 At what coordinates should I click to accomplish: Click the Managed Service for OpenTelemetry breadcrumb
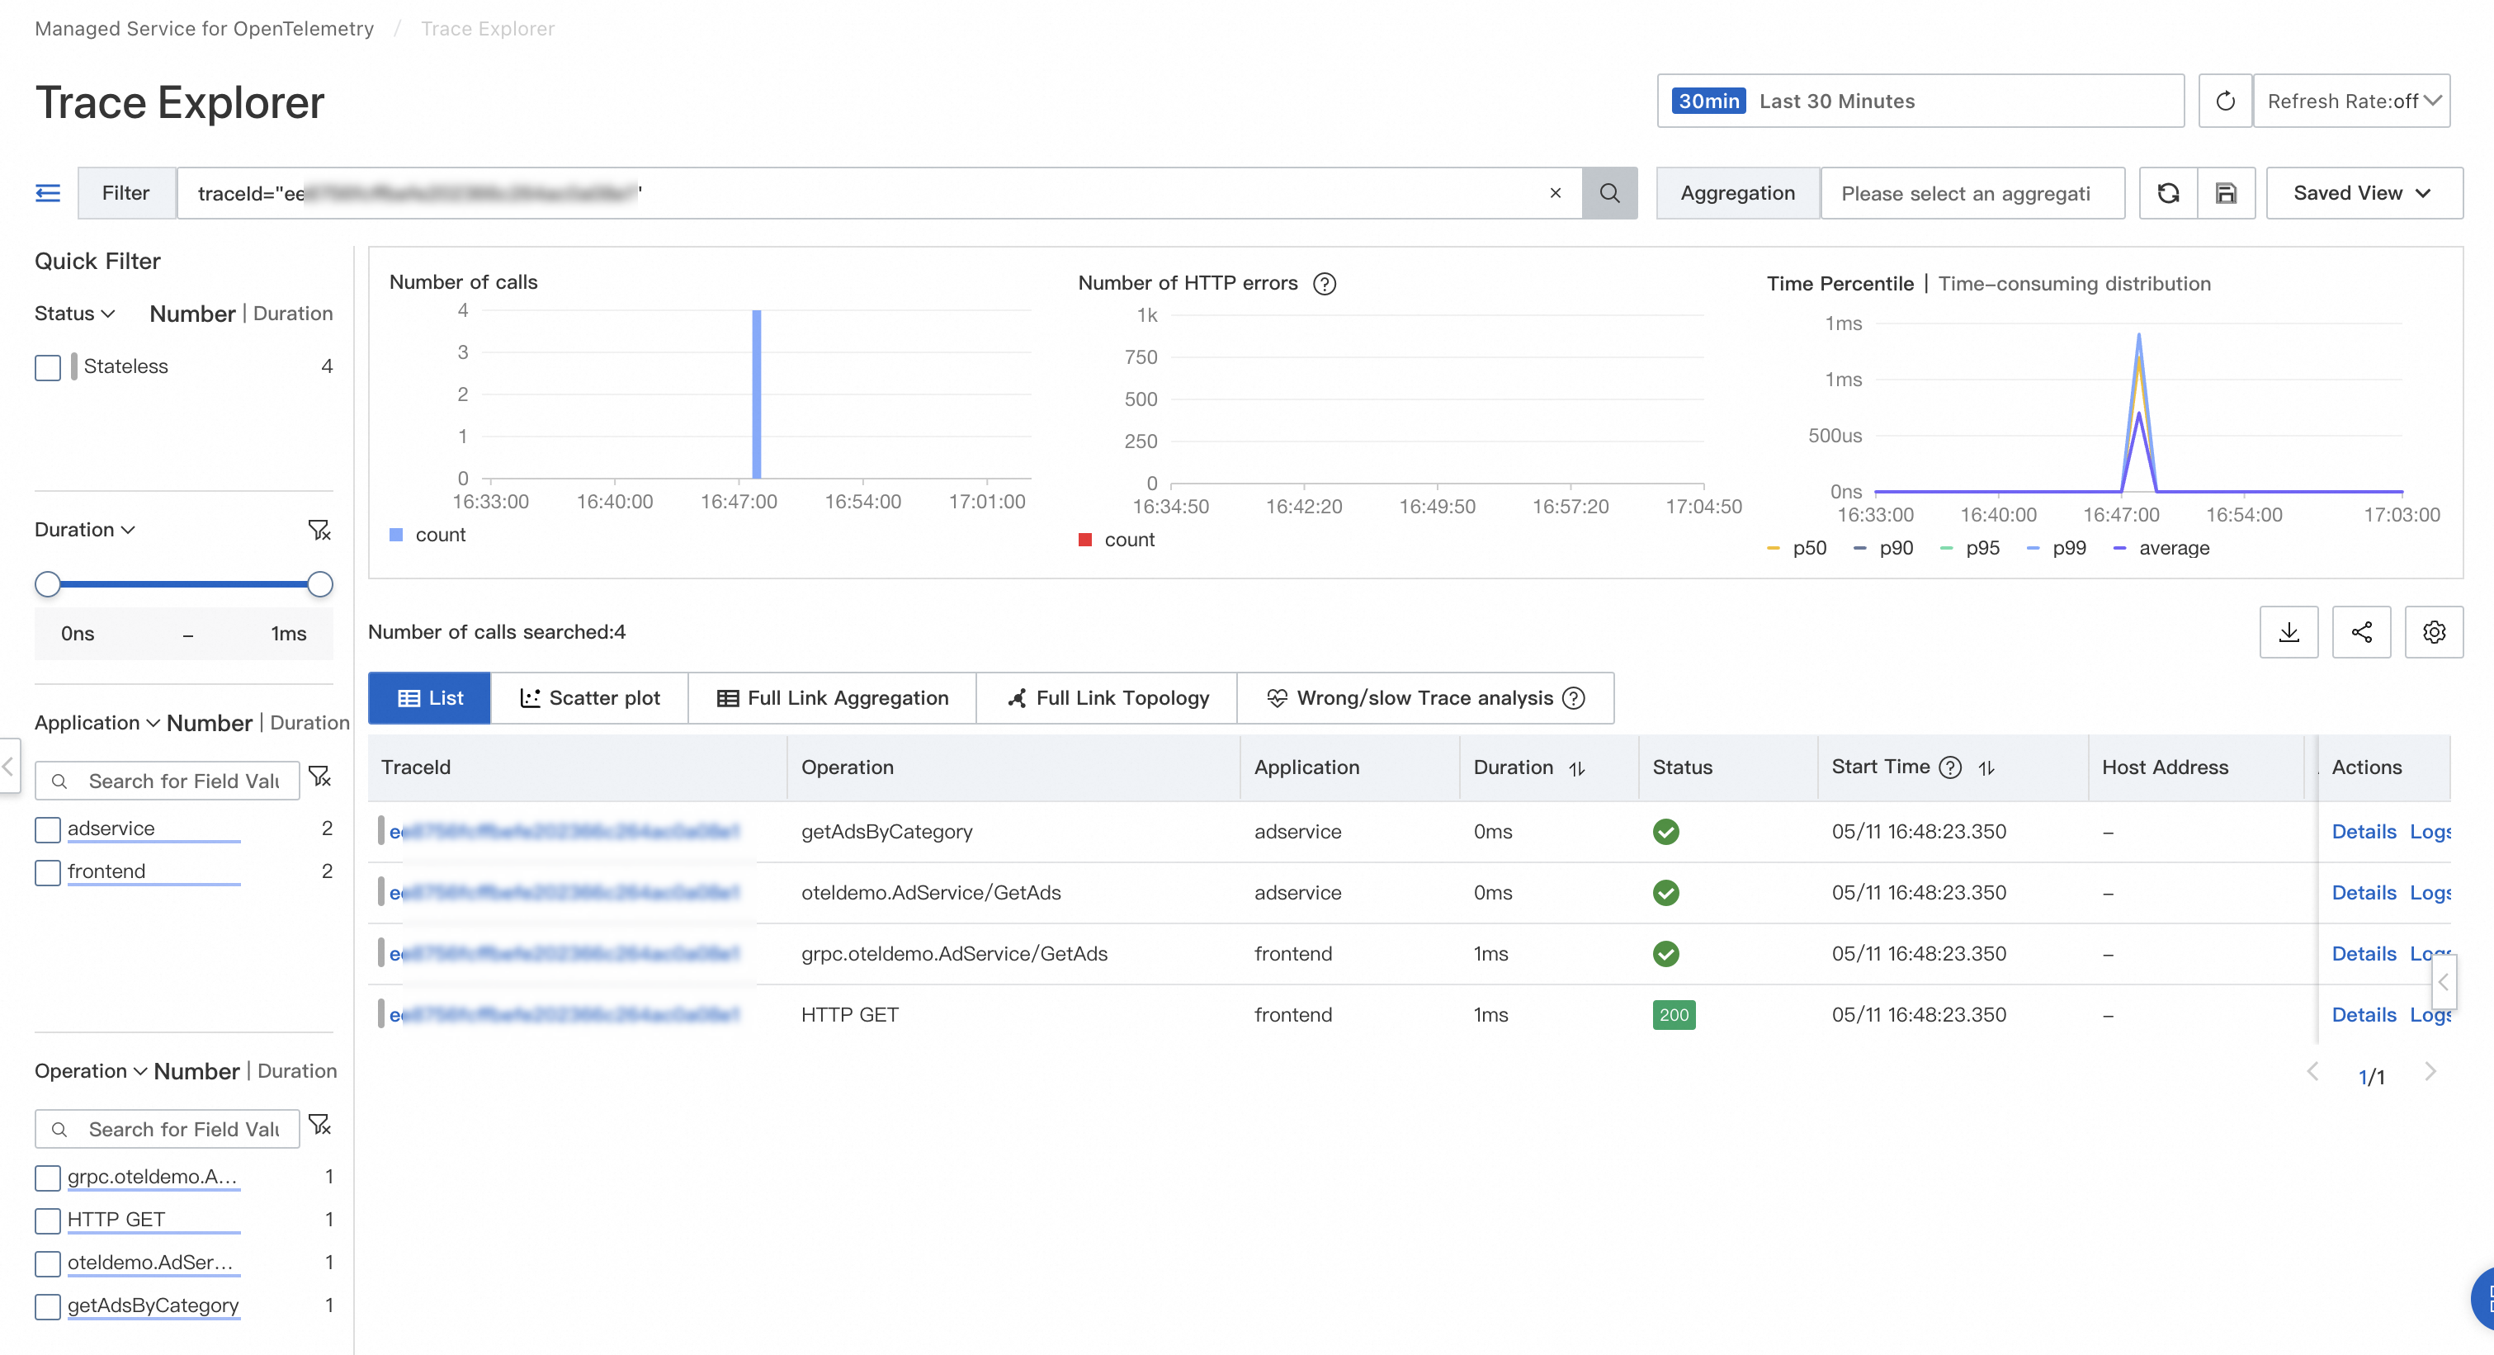[205, 28]
